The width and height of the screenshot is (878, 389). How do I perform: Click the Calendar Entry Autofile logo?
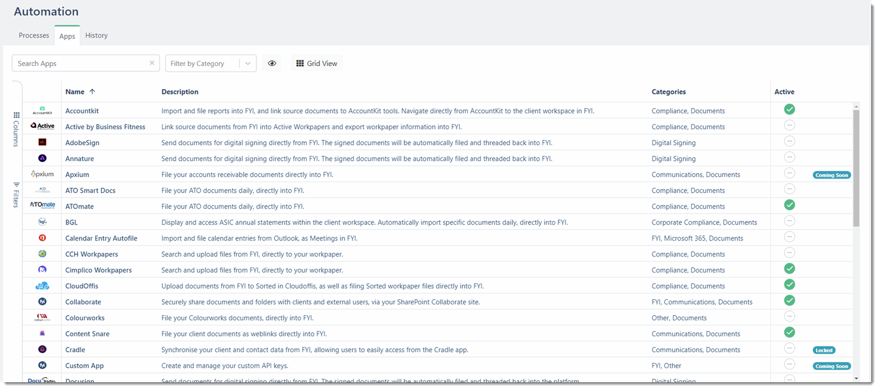point(42,238)
